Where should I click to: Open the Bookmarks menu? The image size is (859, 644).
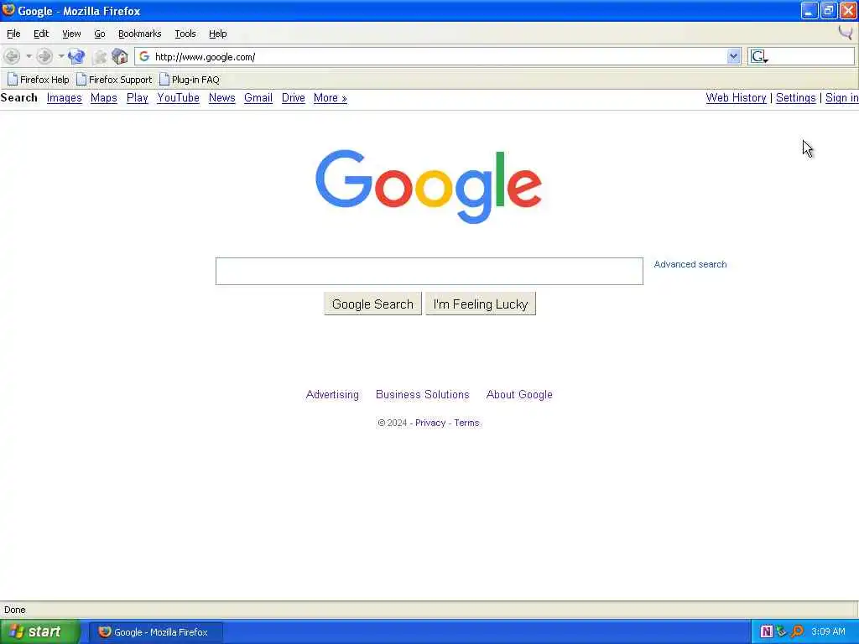point(140,34)
